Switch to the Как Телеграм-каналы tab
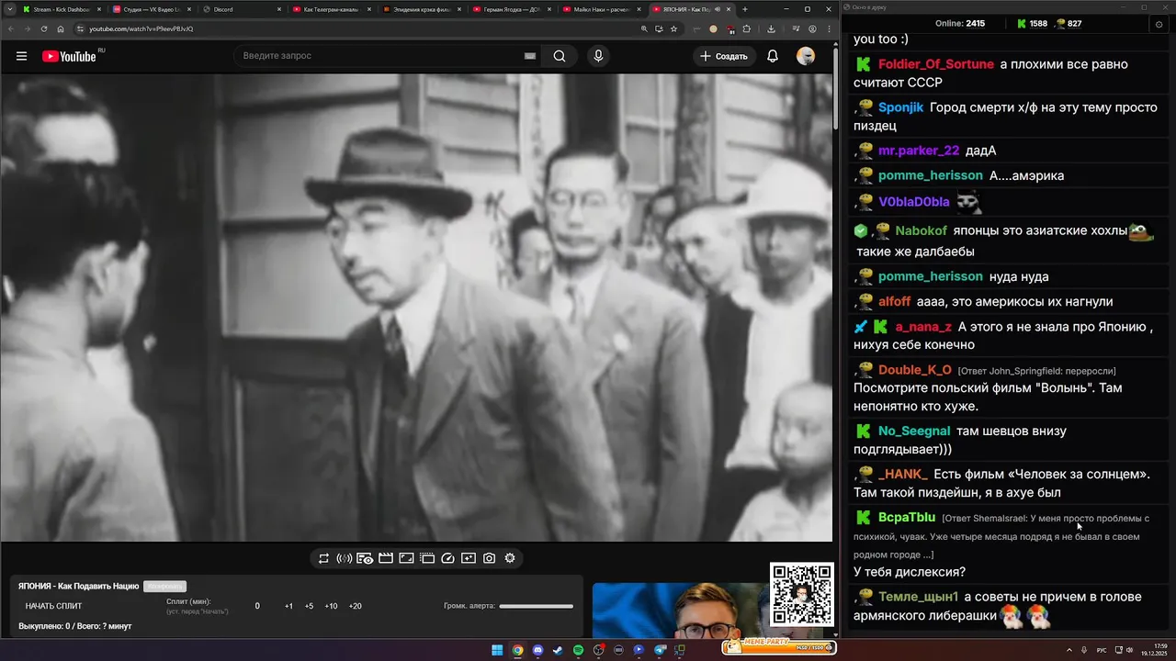The height and width of the screenshot is (661, 1176). (330, 9)
